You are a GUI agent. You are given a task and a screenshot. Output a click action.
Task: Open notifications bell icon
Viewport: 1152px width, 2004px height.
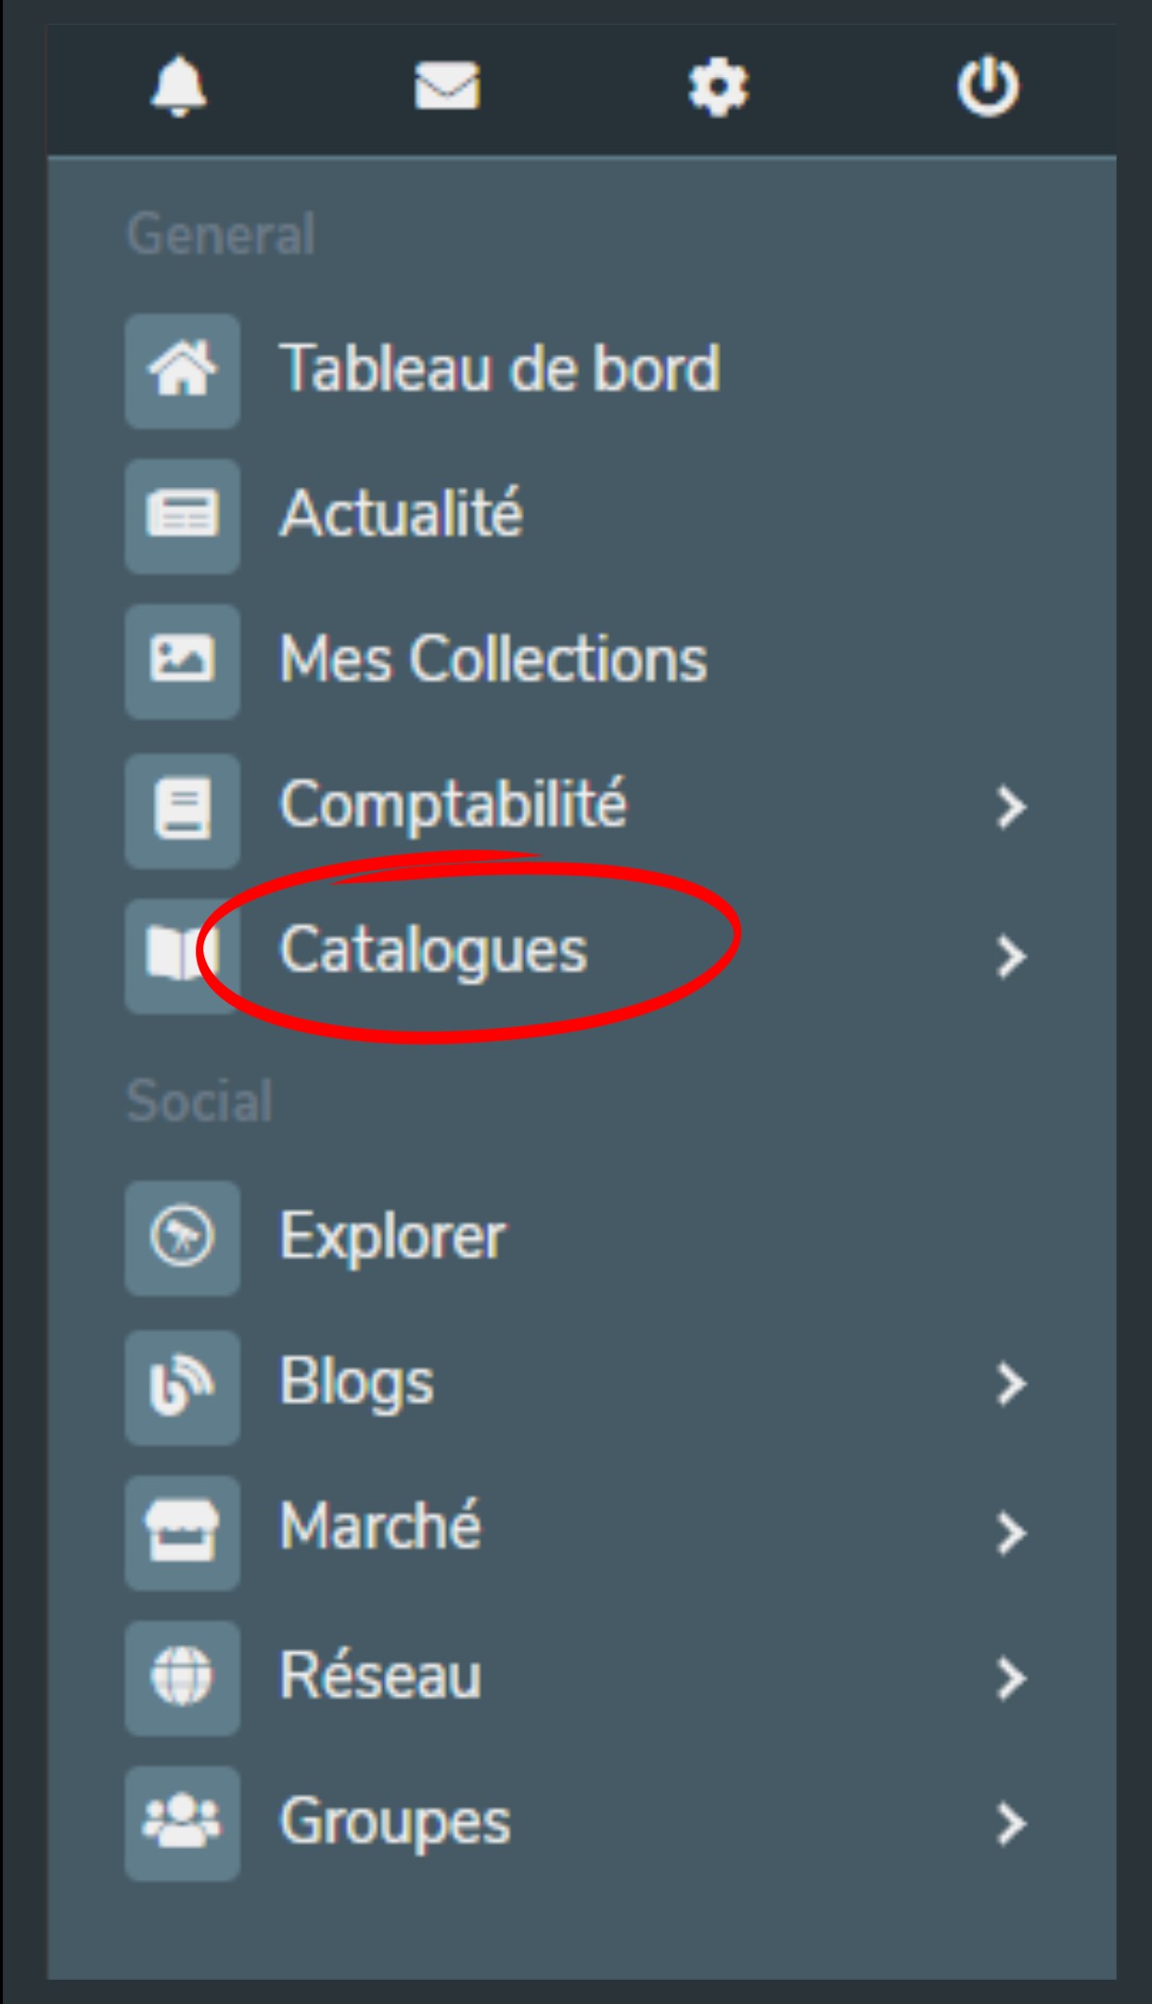tap(178, 86)
